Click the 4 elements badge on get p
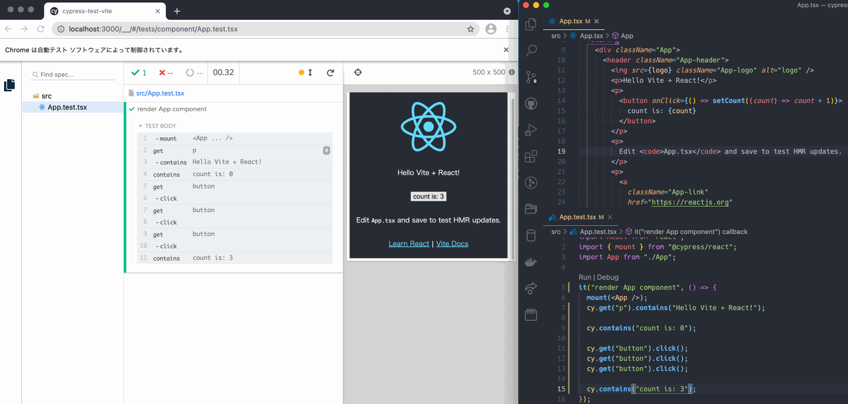Image resolution: width=848 pixels, height=404 pixels. click(327, 150)
